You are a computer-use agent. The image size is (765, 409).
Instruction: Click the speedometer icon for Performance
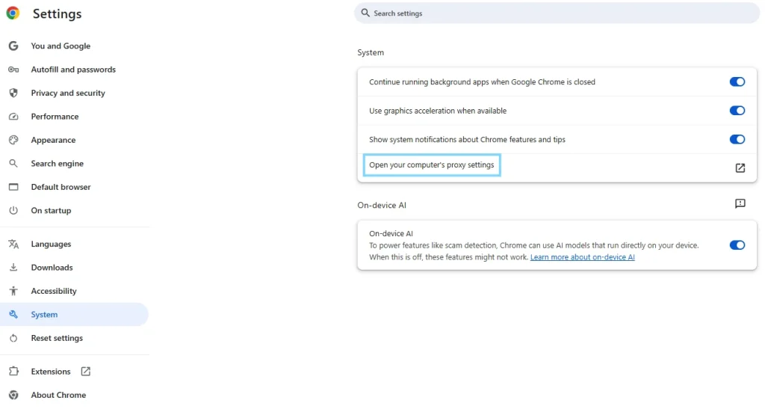click(13, 116)
